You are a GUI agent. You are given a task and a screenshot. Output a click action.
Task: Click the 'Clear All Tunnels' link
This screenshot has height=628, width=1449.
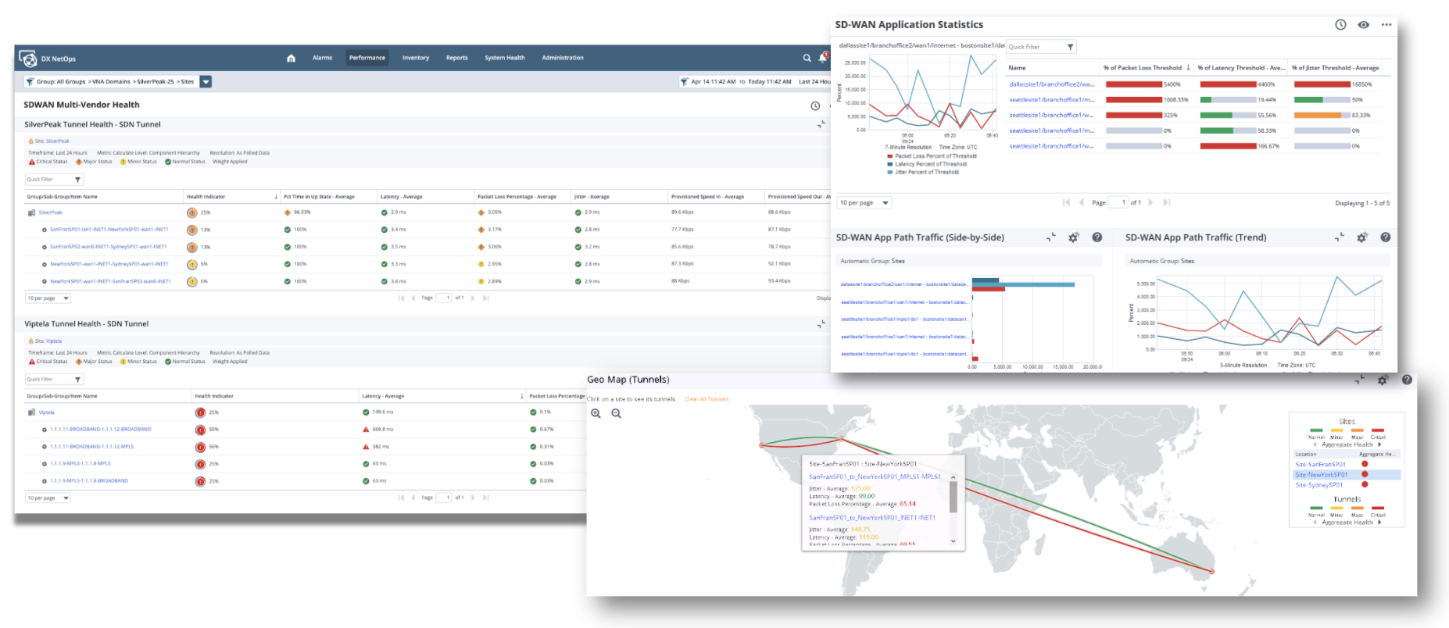click(x=706, y=399)
